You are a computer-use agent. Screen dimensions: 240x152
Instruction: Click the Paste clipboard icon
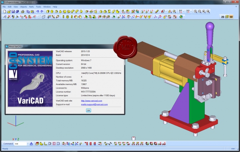32,12
